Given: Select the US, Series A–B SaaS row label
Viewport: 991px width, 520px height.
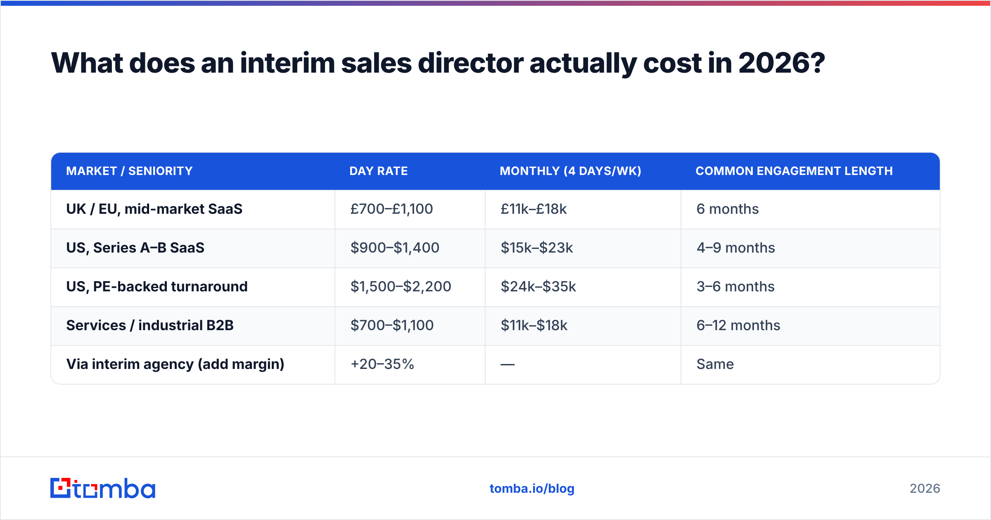Looking at the screenshot, I should [135, 248].
